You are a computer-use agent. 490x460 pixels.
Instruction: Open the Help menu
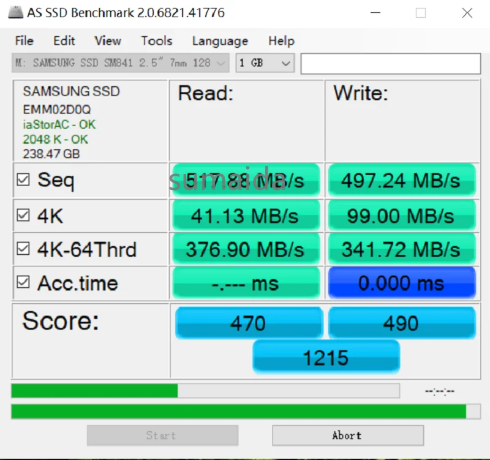coord(281,40)
